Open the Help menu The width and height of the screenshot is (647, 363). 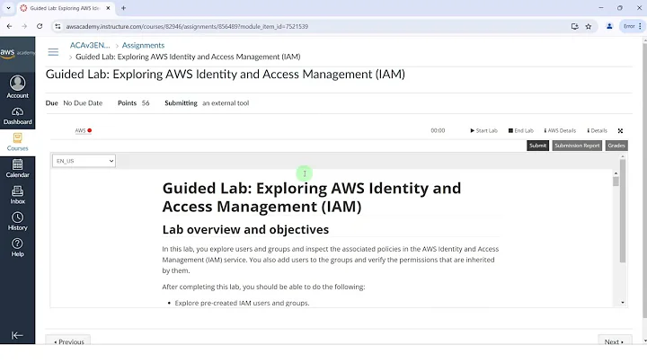coord(17,248)
